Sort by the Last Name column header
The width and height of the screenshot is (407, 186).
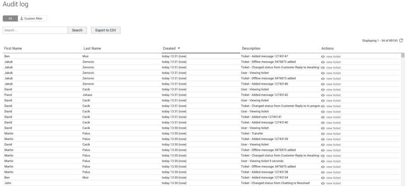92,48
